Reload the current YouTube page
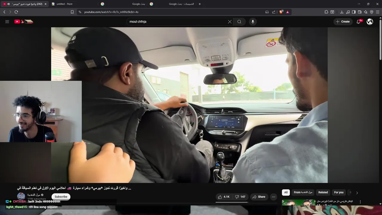Viewport: 382px width, 215px height. (x=16, y=12)
